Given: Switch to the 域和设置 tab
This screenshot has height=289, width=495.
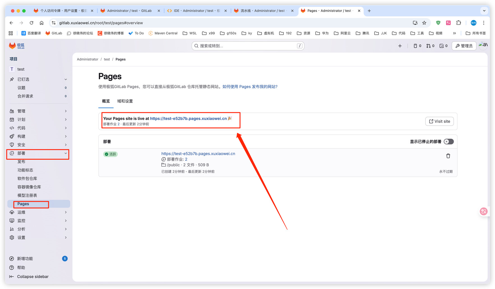Looking at the screenshot, I should (125, 101).
